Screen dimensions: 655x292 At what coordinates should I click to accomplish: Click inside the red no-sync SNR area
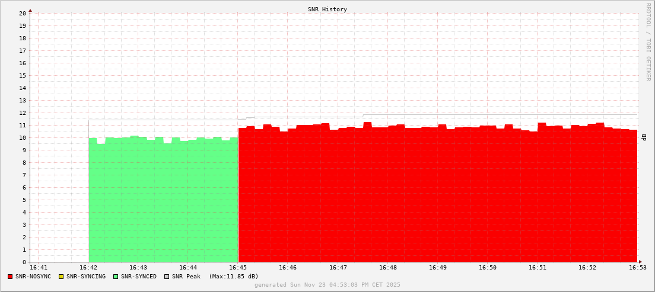(438, 195)
